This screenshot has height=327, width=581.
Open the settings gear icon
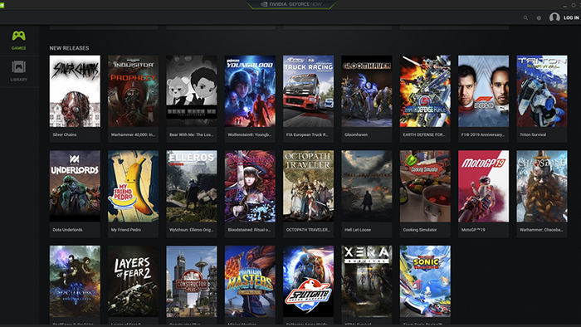(x=539, y=17)
